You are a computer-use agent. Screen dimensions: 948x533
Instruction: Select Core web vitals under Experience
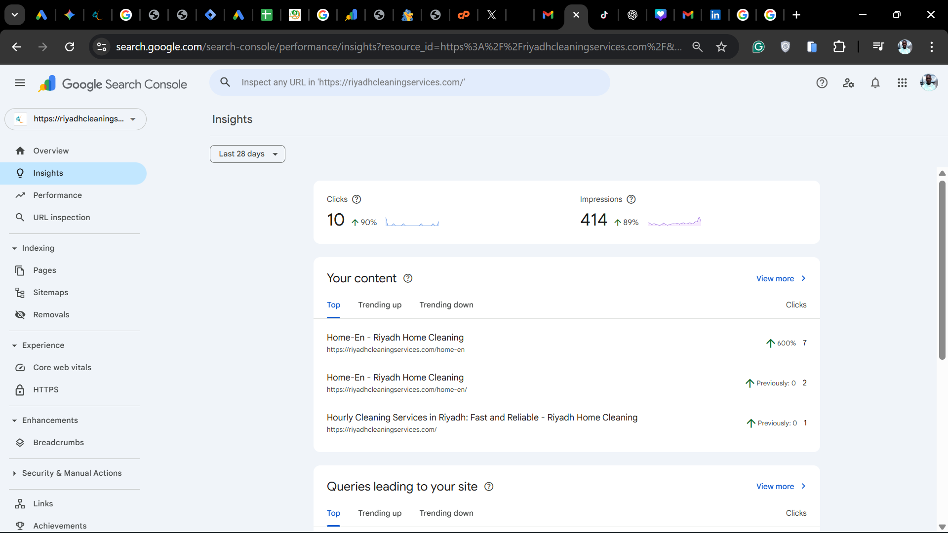(62, 367)
